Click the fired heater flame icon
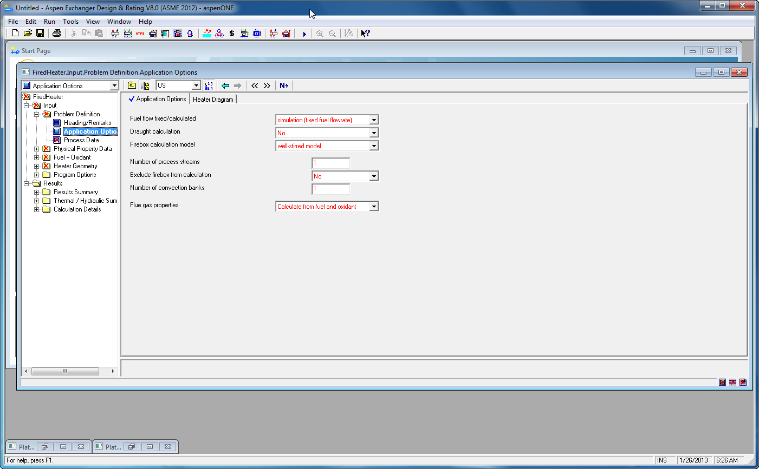 pyautogui.click(x=178, y=34)
